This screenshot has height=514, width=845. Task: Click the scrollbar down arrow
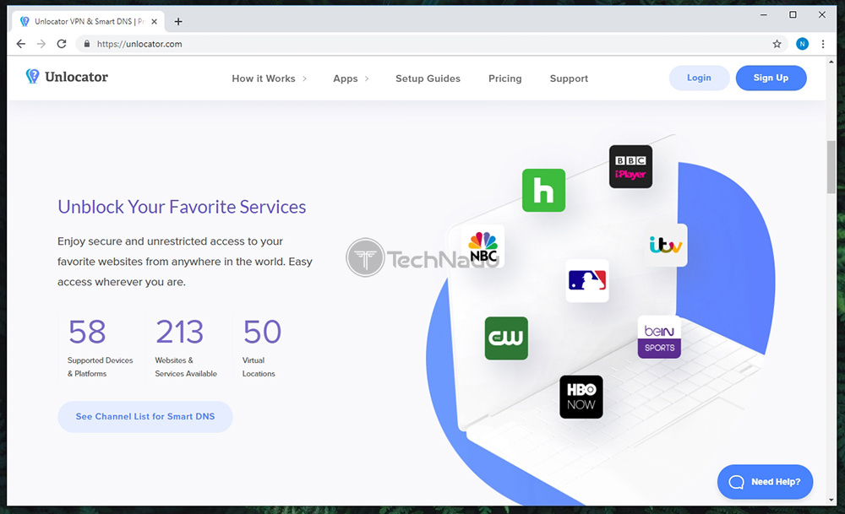tap(831, 500)
